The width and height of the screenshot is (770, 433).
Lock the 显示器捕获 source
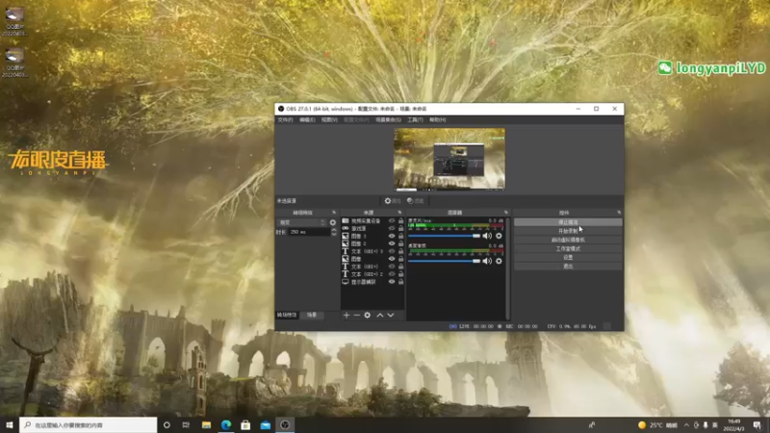point(400,282)
